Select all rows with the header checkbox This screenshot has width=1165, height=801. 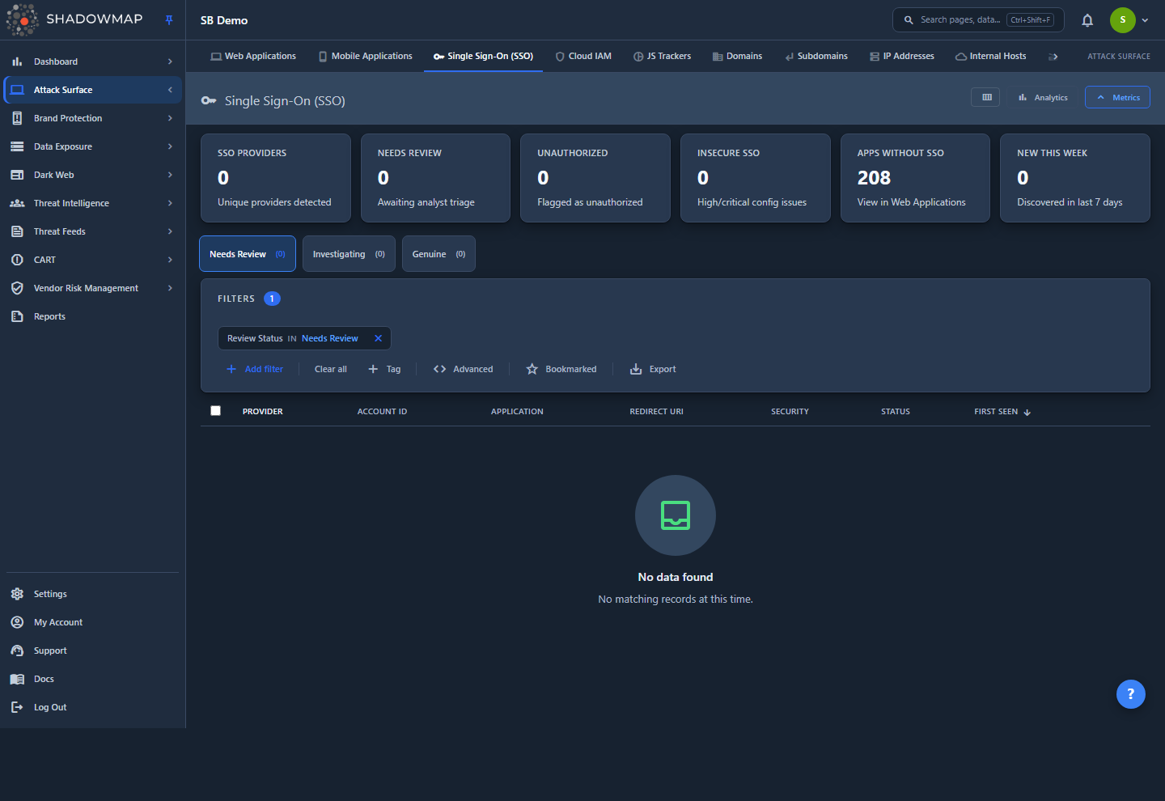point(215,411)
